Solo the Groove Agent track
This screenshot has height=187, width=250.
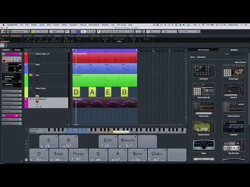pos(33,54)
